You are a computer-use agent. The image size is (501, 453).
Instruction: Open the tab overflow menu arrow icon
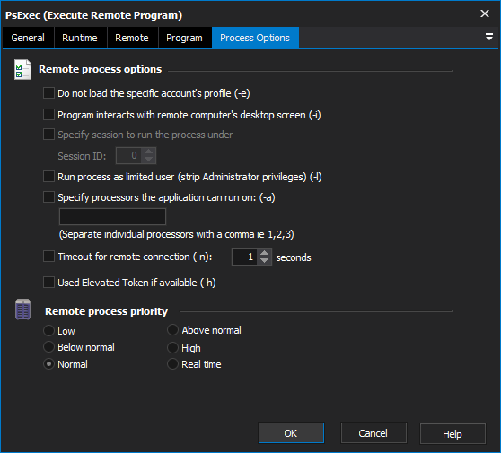[x=488, y=37]
